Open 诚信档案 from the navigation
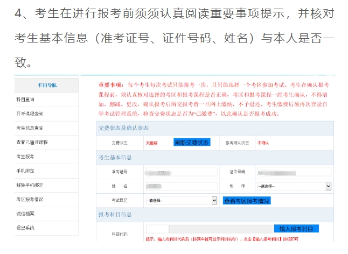 click(26, 214)
